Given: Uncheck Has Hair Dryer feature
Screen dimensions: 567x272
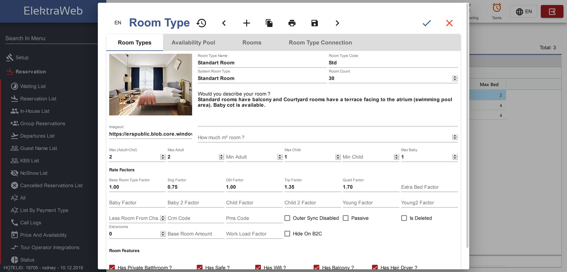Looking at the screenshot, I should point(375,267).
